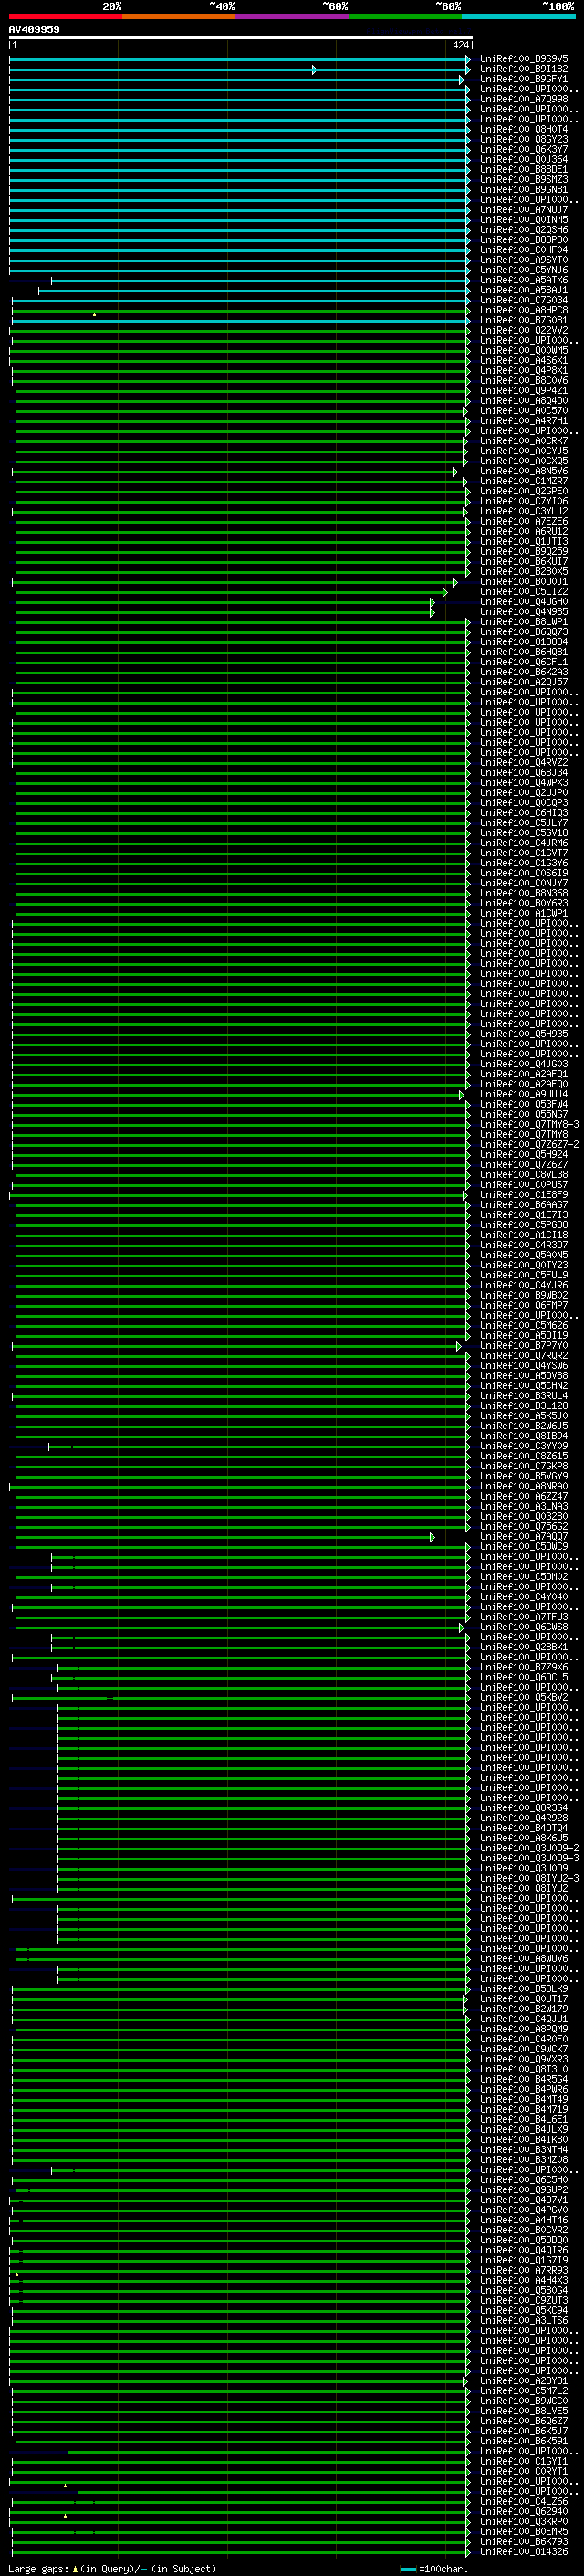Select label UniRef100_B9GN81
The image size is (584, 2576).
pyautogui.click(x=524, y=189)
